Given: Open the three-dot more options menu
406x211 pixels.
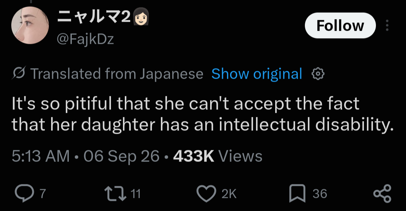Looking at the screenshot, I should [387, 25].
